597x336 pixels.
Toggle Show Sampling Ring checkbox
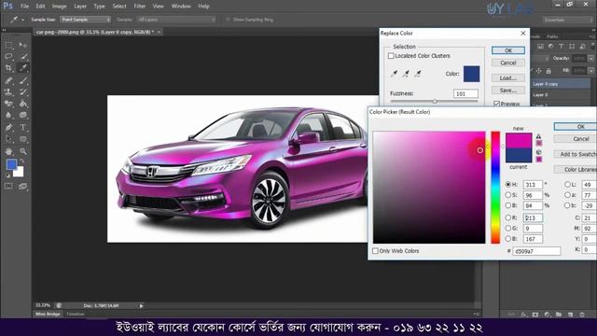(228, 20)
